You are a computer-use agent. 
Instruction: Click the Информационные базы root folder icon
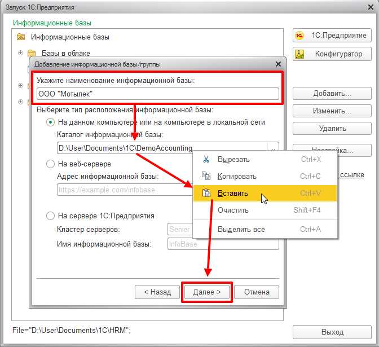21,37
